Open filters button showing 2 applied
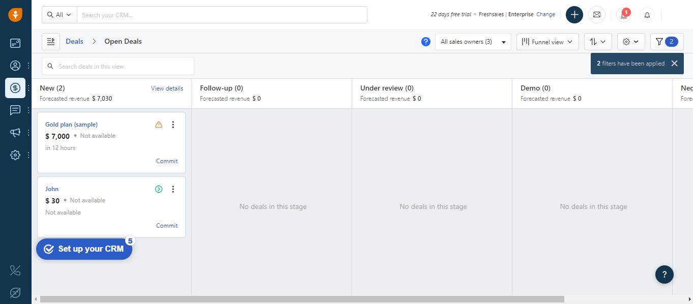The height and width of the screenshot is (304, 693). pos(667,42)
